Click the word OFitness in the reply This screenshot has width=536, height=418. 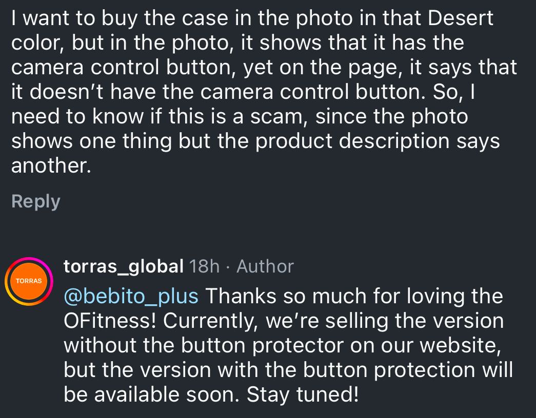(x=108, y=321)
